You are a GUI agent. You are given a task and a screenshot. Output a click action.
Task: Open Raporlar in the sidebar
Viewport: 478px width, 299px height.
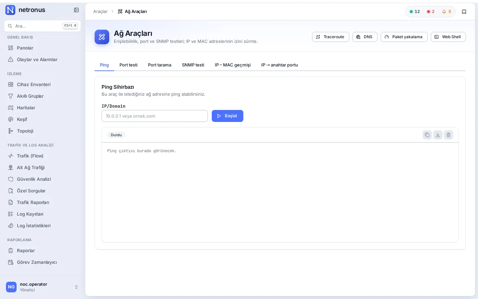coord(42,250)
